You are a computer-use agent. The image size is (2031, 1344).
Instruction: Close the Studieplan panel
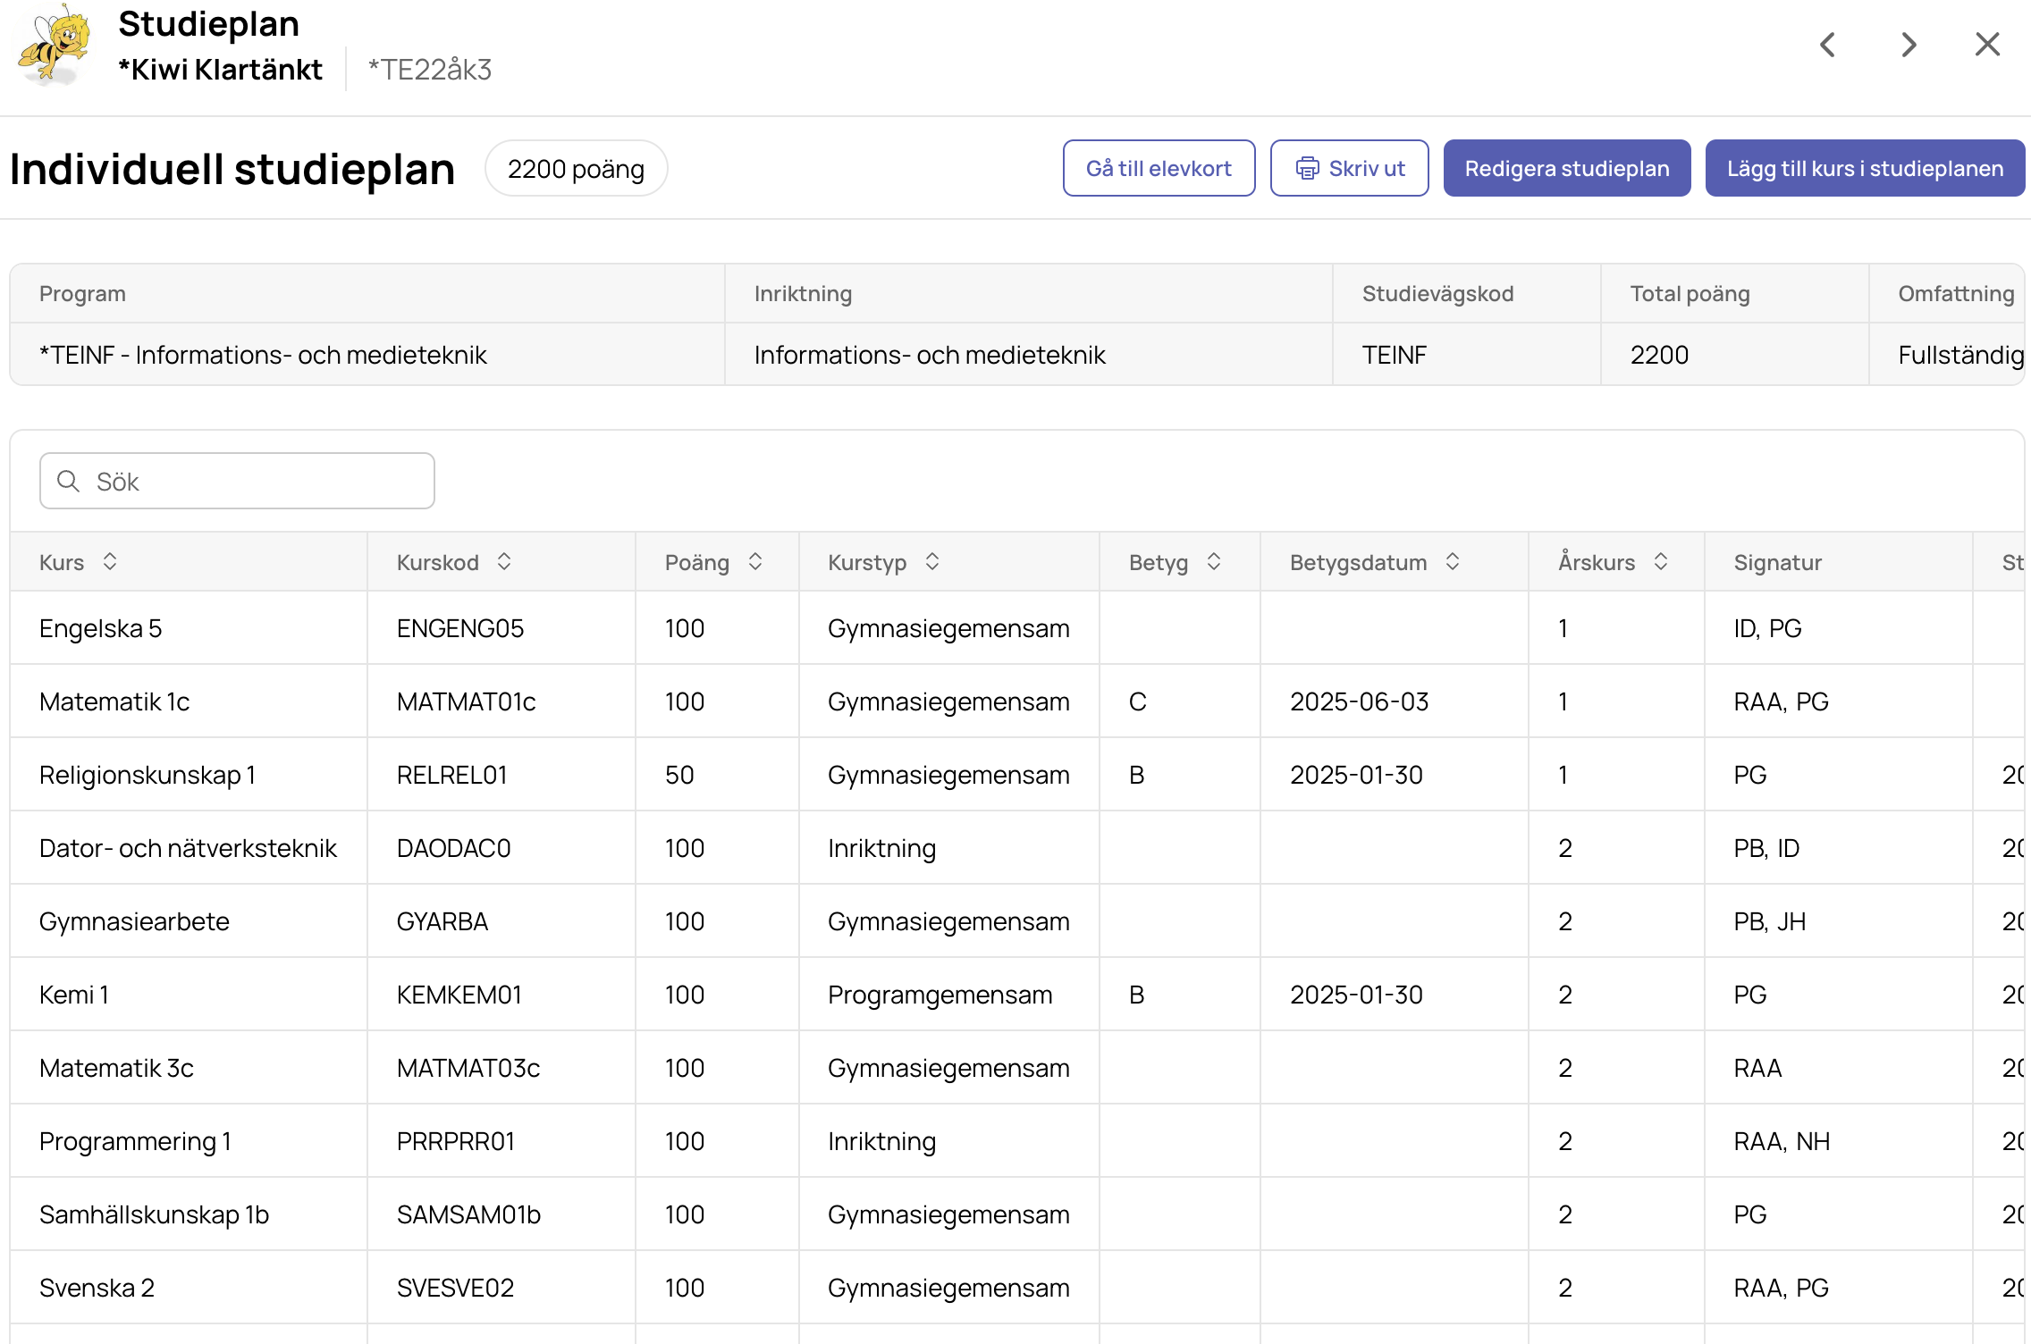click(x=1987, y=45)
